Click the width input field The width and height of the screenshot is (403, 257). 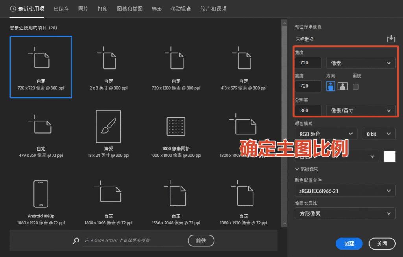[x=308, y=63]
